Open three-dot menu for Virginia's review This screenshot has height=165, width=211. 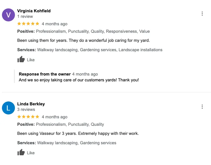coord(202,14)
